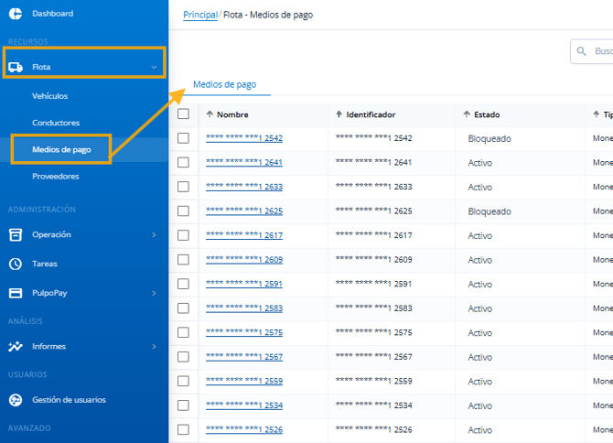
Task: Sort by the Estado column header
Action: point(487,114)
